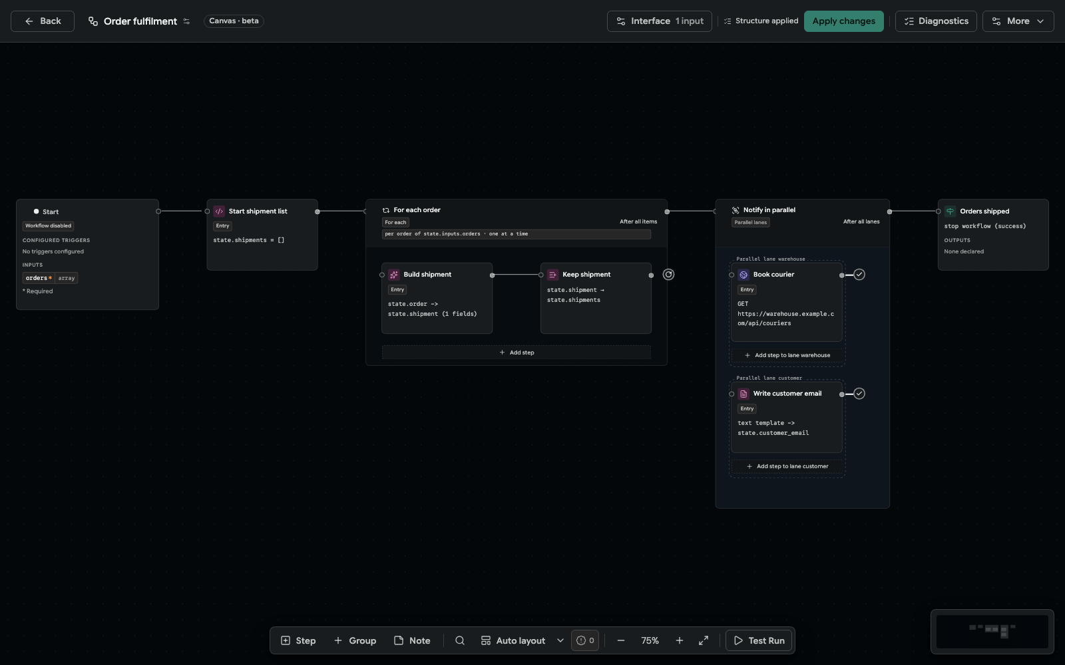Image resolution: width=1065 pixels, height=665 pixels.
Task: Zoom out with the minus button
Action: pos(621,640)
